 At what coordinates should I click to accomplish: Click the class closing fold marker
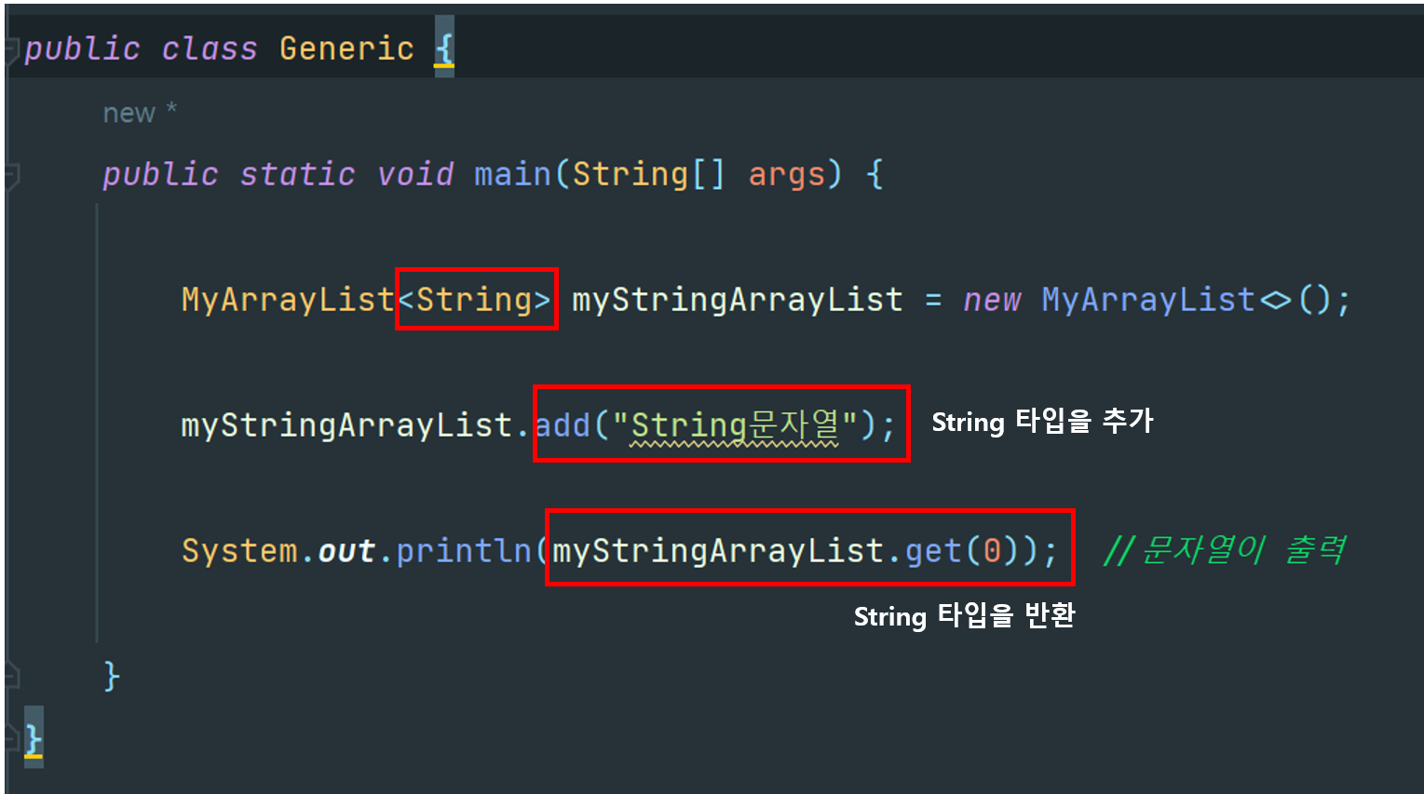point(12,739)
